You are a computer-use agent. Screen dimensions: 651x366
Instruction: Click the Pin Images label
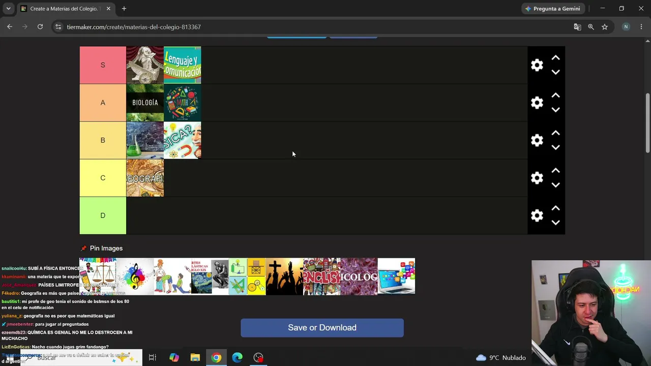106,248
